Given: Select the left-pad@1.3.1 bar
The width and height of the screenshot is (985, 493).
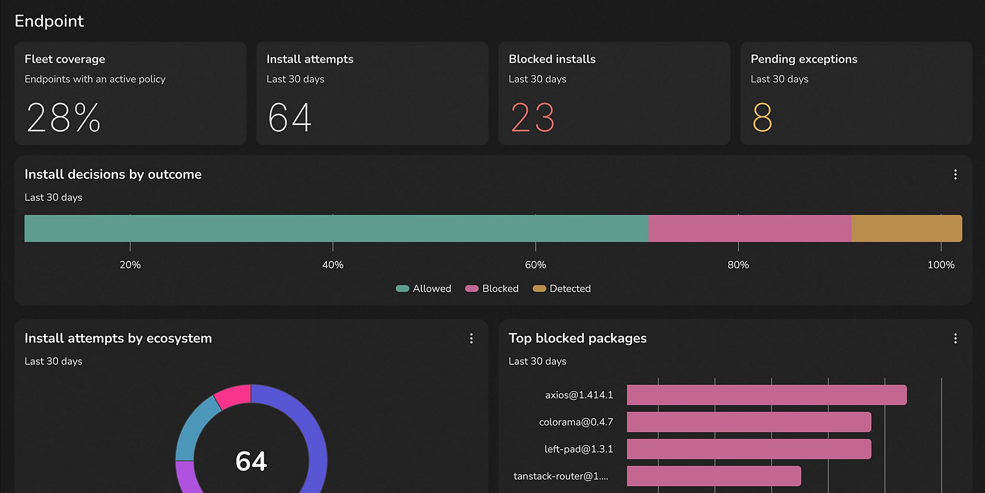Looking at the screenshot, I should click(x=749, y=449).
